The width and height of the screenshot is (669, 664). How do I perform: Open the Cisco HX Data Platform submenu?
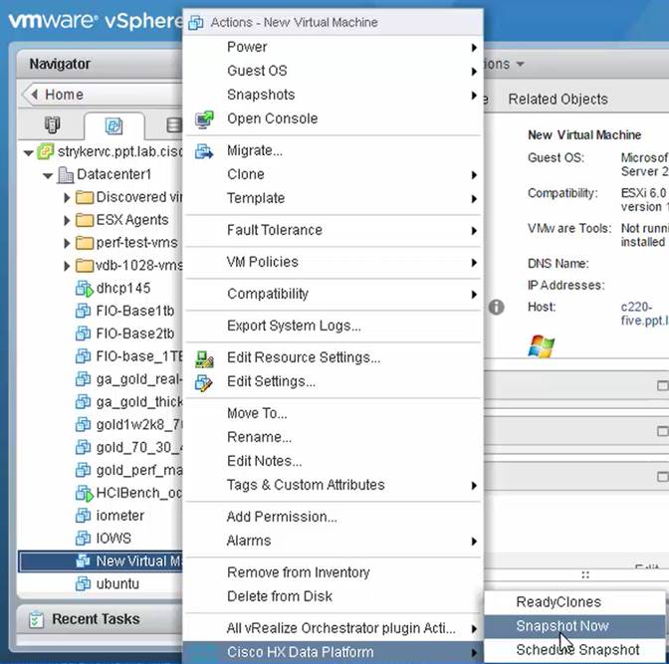click(x=333, y=652)
